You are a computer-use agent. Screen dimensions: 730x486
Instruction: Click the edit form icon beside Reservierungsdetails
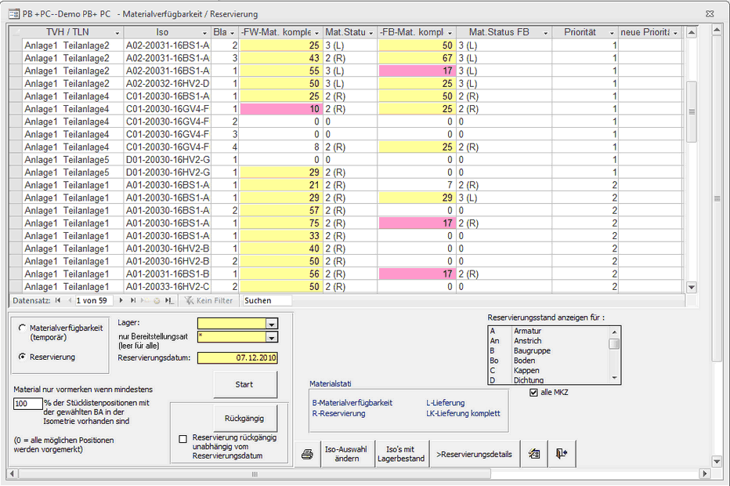point(534,453)
